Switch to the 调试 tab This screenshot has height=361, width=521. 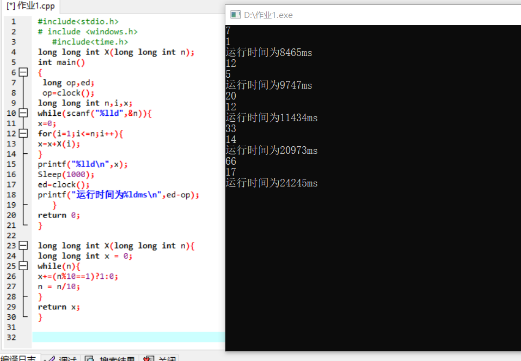pyautogui.click(x=62, y=358)
